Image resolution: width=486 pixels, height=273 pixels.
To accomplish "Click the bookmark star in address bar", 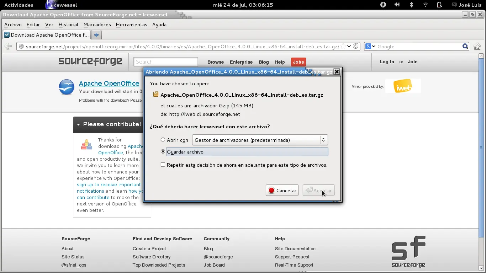I will [343, 46].
